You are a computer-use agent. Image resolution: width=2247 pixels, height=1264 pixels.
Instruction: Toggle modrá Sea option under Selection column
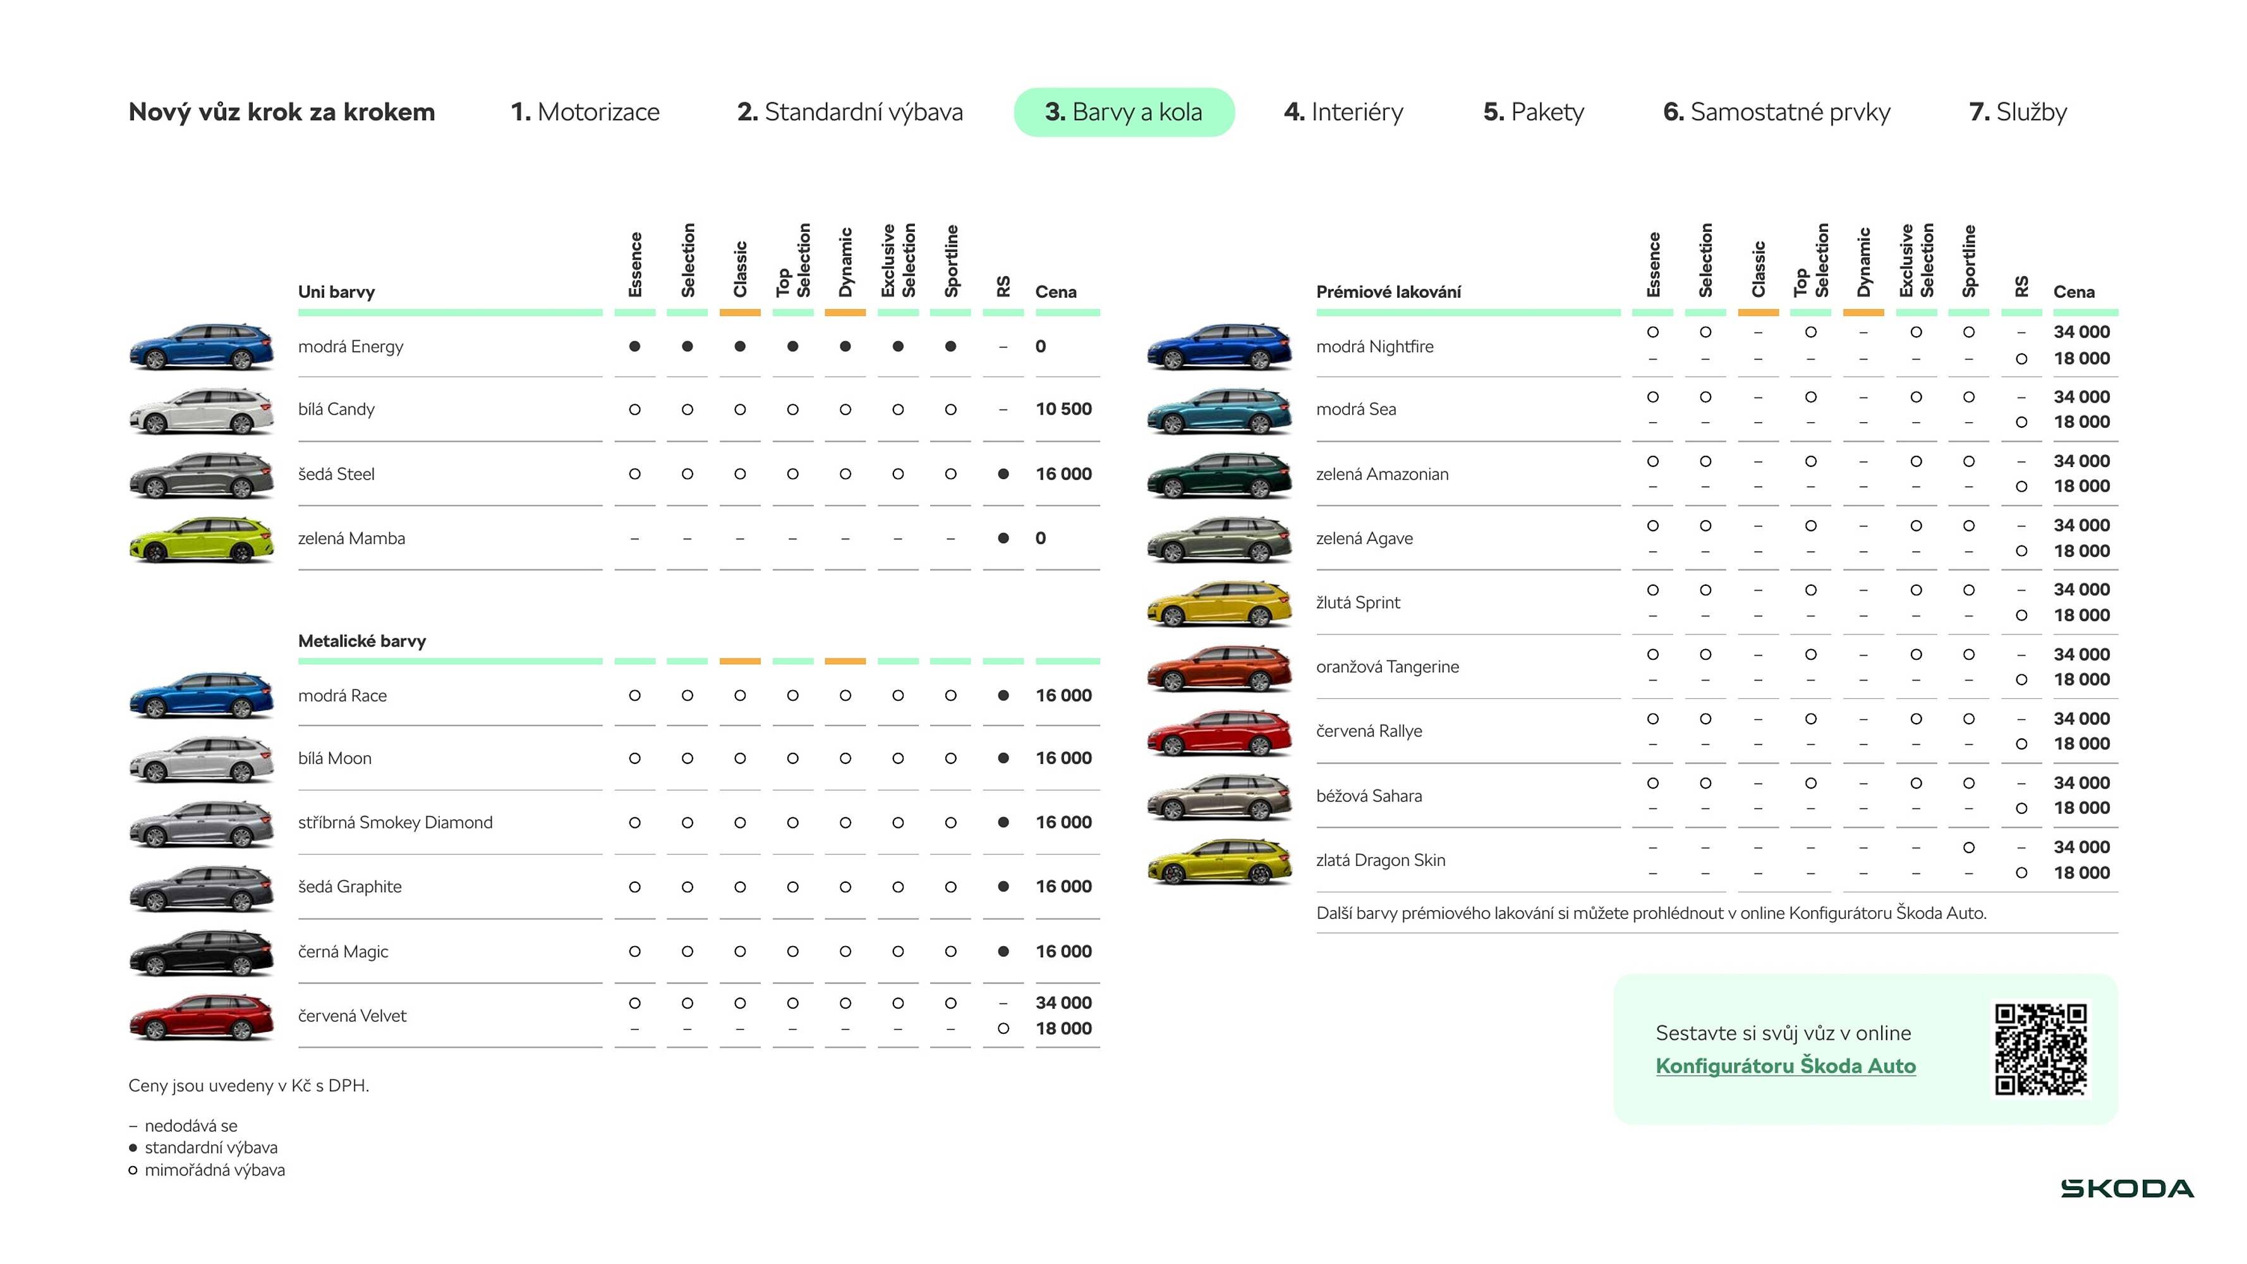click(1705, 397)
